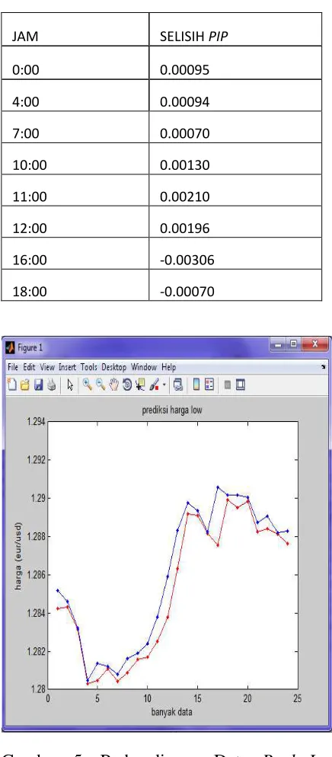Minimize the Figure 1 window
This screenshot has width=332, height=757.
coord(279,345)
